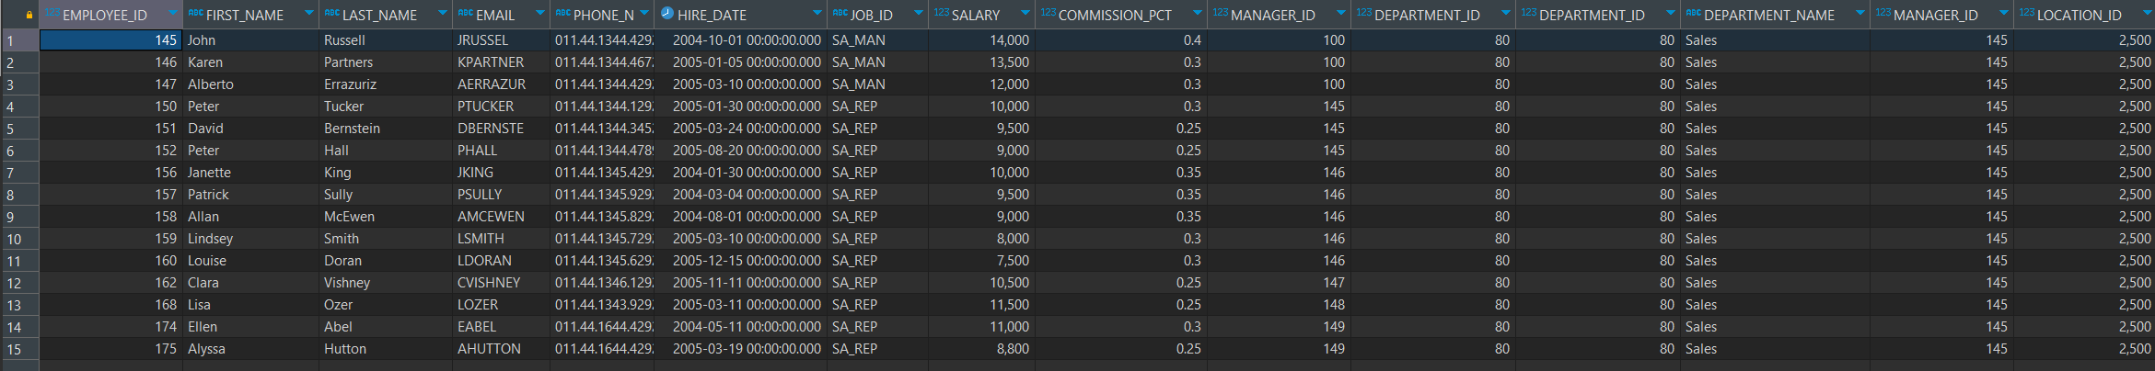This screenshot has height=371, width=2155.
Task: Click the 123 type icon beside LOCATION_ID
Action: click(2027, 14)
